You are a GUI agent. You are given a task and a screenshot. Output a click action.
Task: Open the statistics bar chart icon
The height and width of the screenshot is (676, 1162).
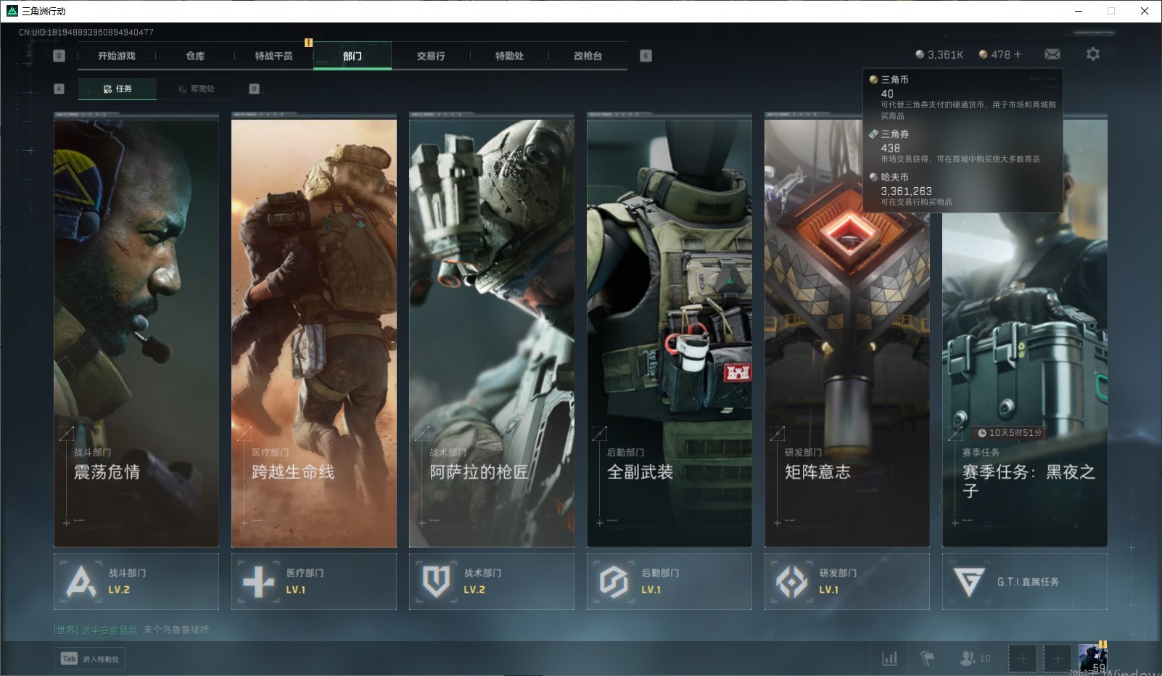[890, 659]
